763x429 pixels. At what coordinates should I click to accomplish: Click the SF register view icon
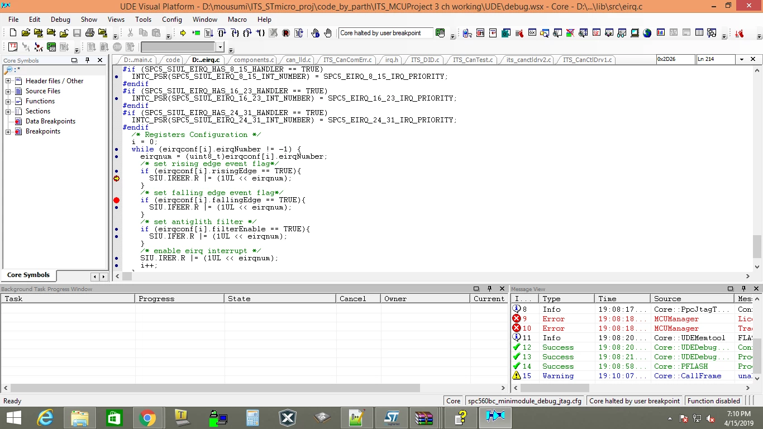point(596,33)
